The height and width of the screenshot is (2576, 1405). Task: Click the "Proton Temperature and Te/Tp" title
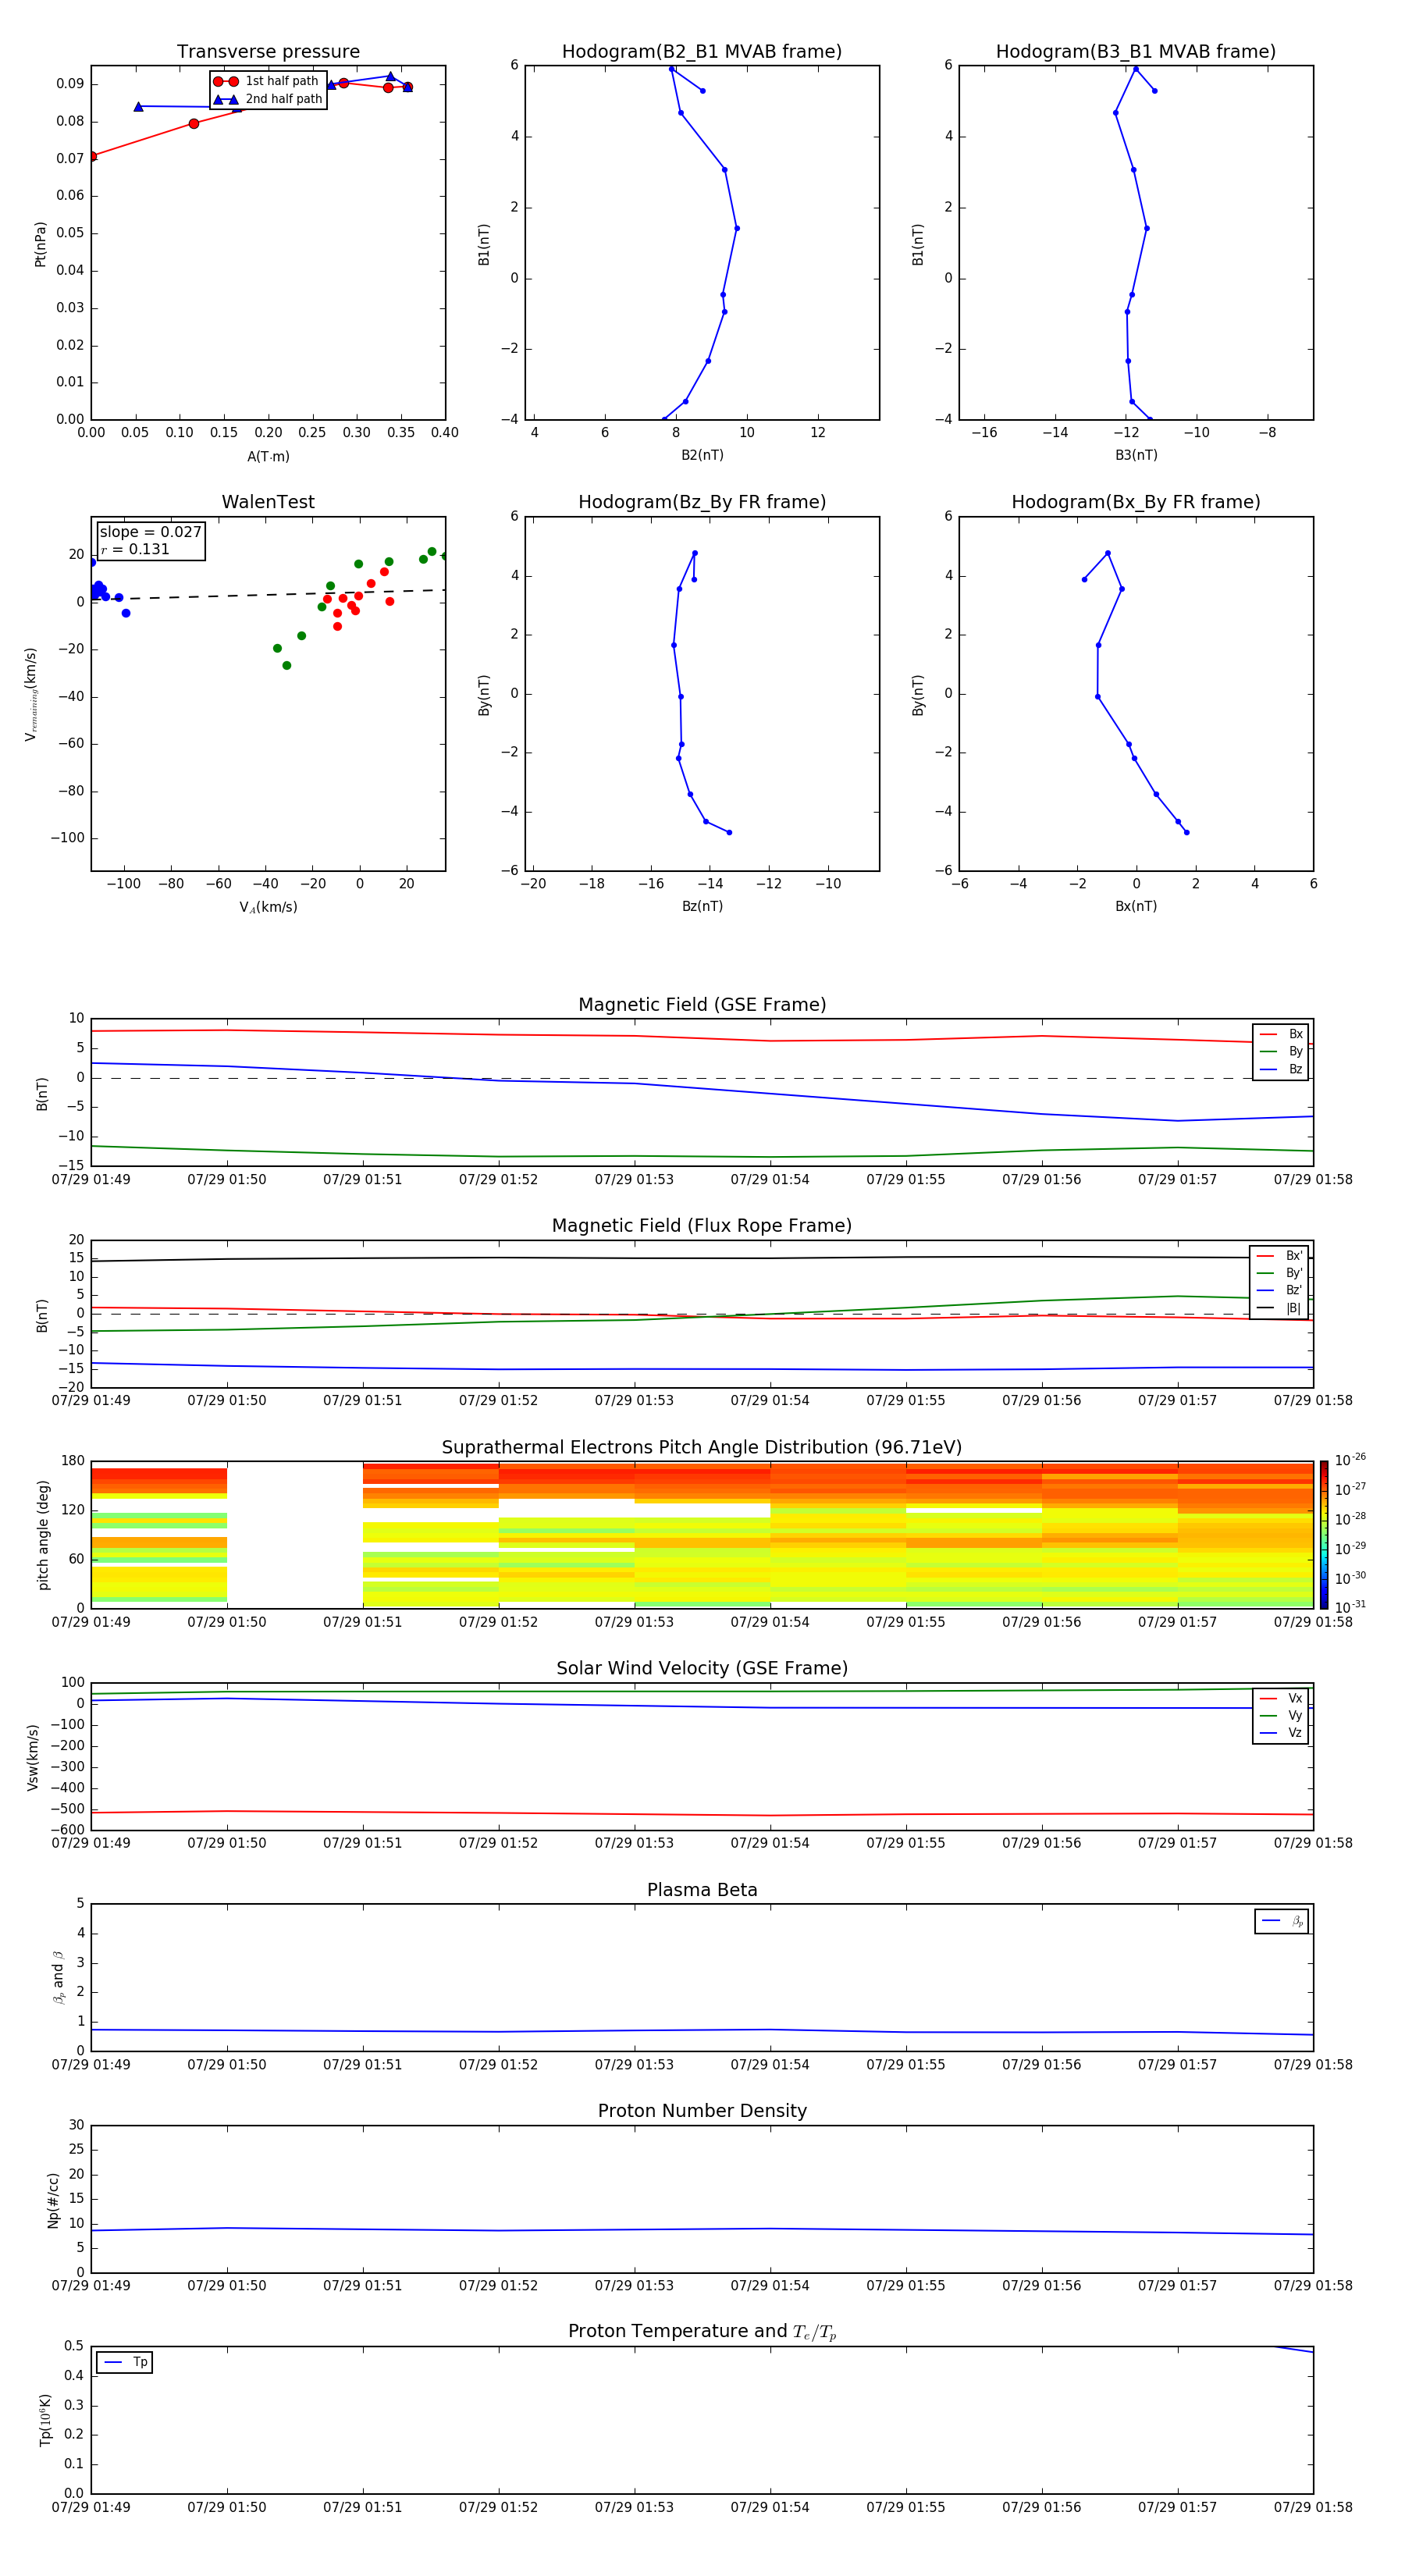click(702, 2332)
